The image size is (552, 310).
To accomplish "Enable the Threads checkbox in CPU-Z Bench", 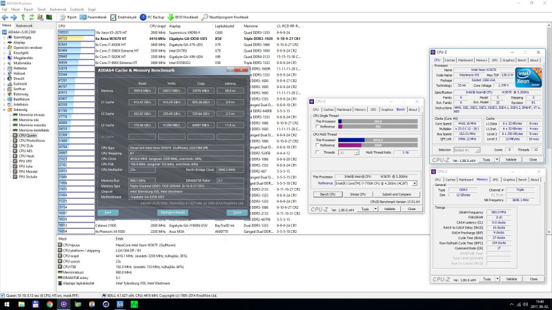I will [x=317, y=152].
